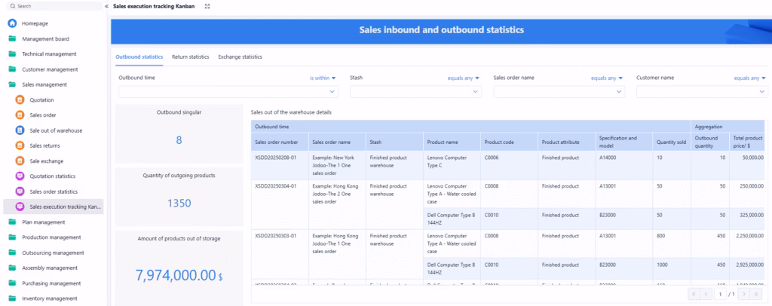The width and height of the screenshot is (772, 306).
Task: Select the Sale out of warehouse icon
Action: [x=21, y=130]
